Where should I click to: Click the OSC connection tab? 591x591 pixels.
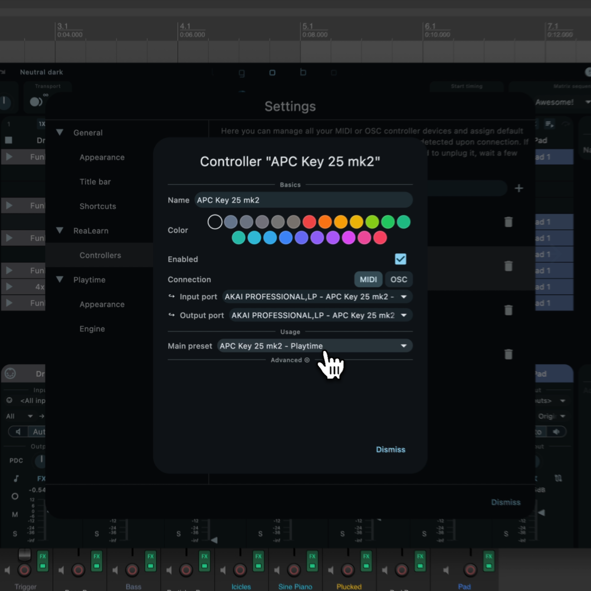coord(399,279)
